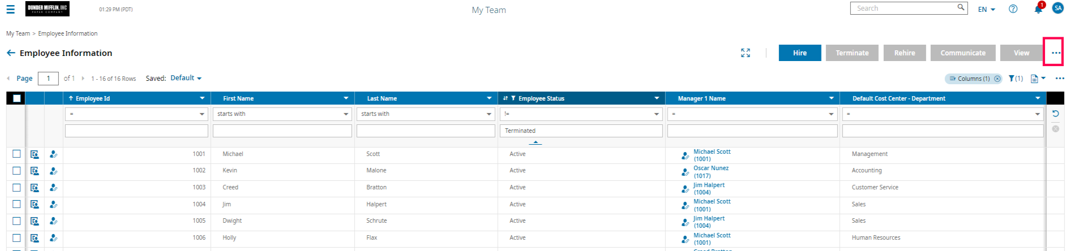
Task: Click the Employee Status filter field showing Terminated
Action: coord(581,131)
